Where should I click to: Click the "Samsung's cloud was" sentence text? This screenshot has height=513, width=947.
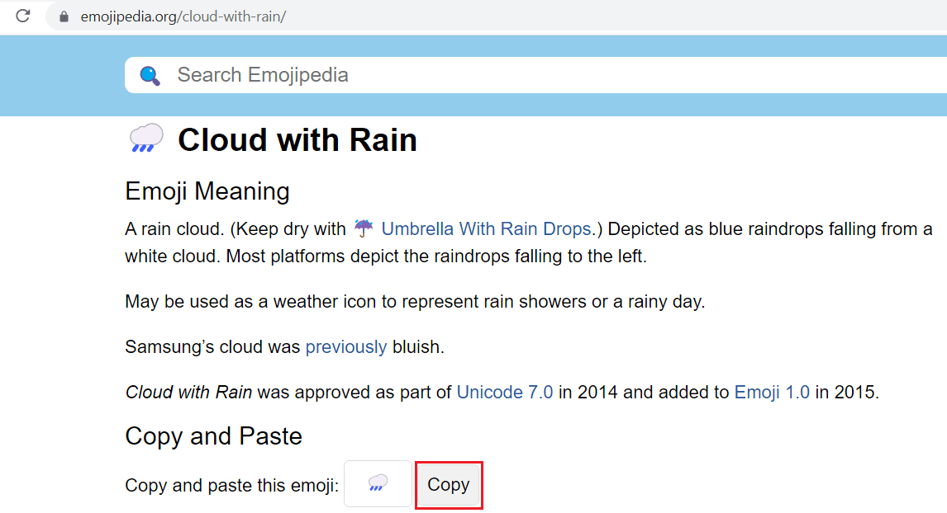coord(212,346)
